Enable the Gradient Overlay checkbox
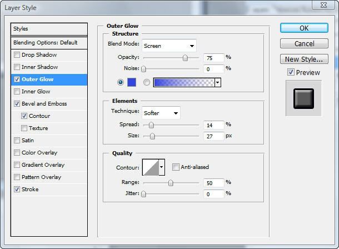This screenshot has height=249, width=339. pyautogui.click(x=17, y=165)
